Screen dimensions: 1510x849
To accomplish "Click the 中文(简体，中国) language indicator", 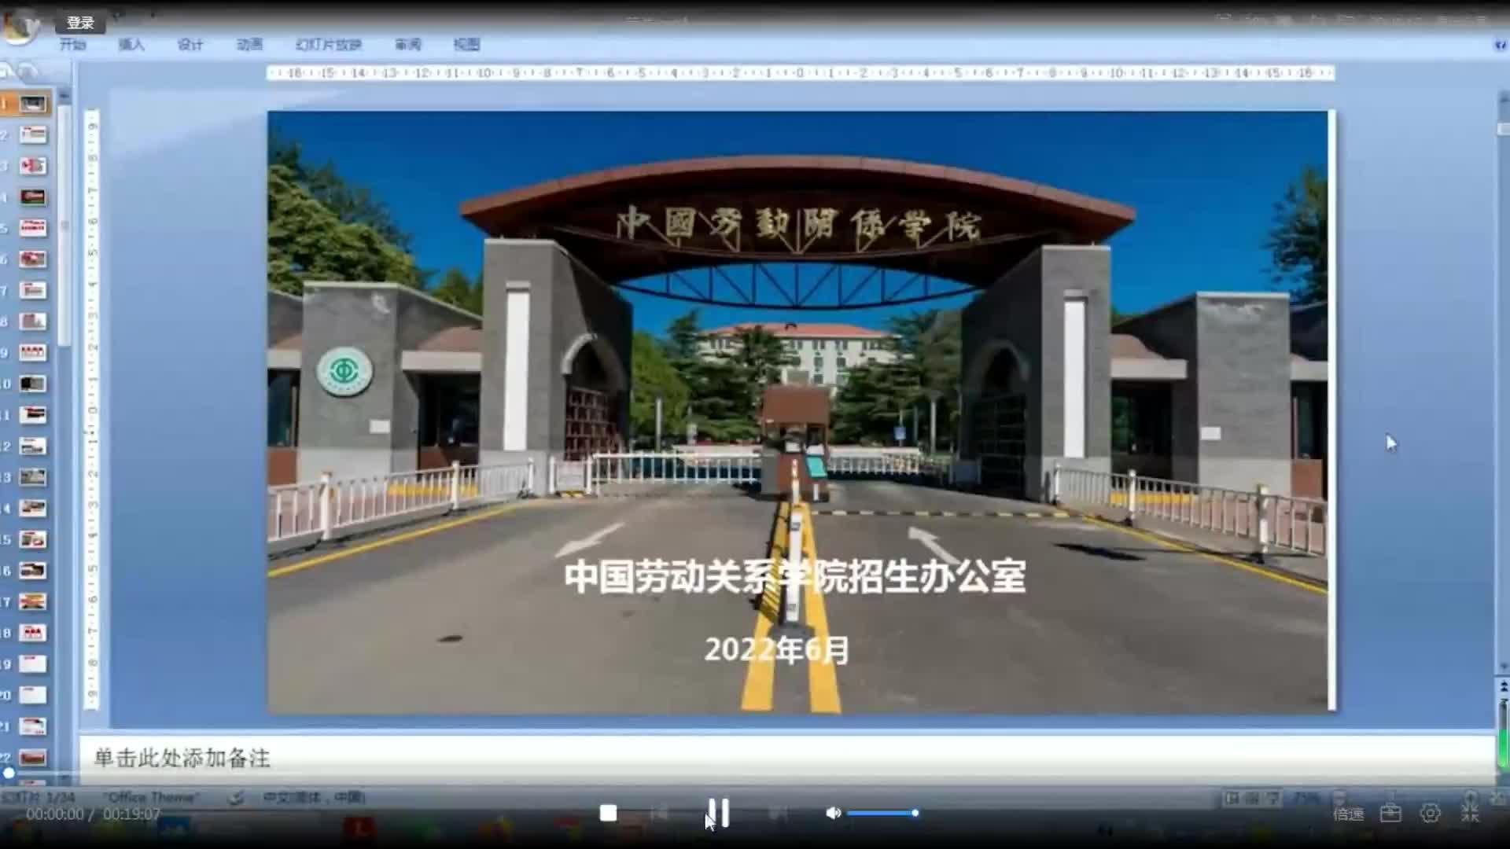I will [x=314, y=797].
